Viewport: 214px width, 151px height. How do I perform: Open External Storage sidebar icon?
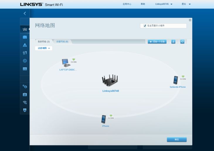(25, 69)
